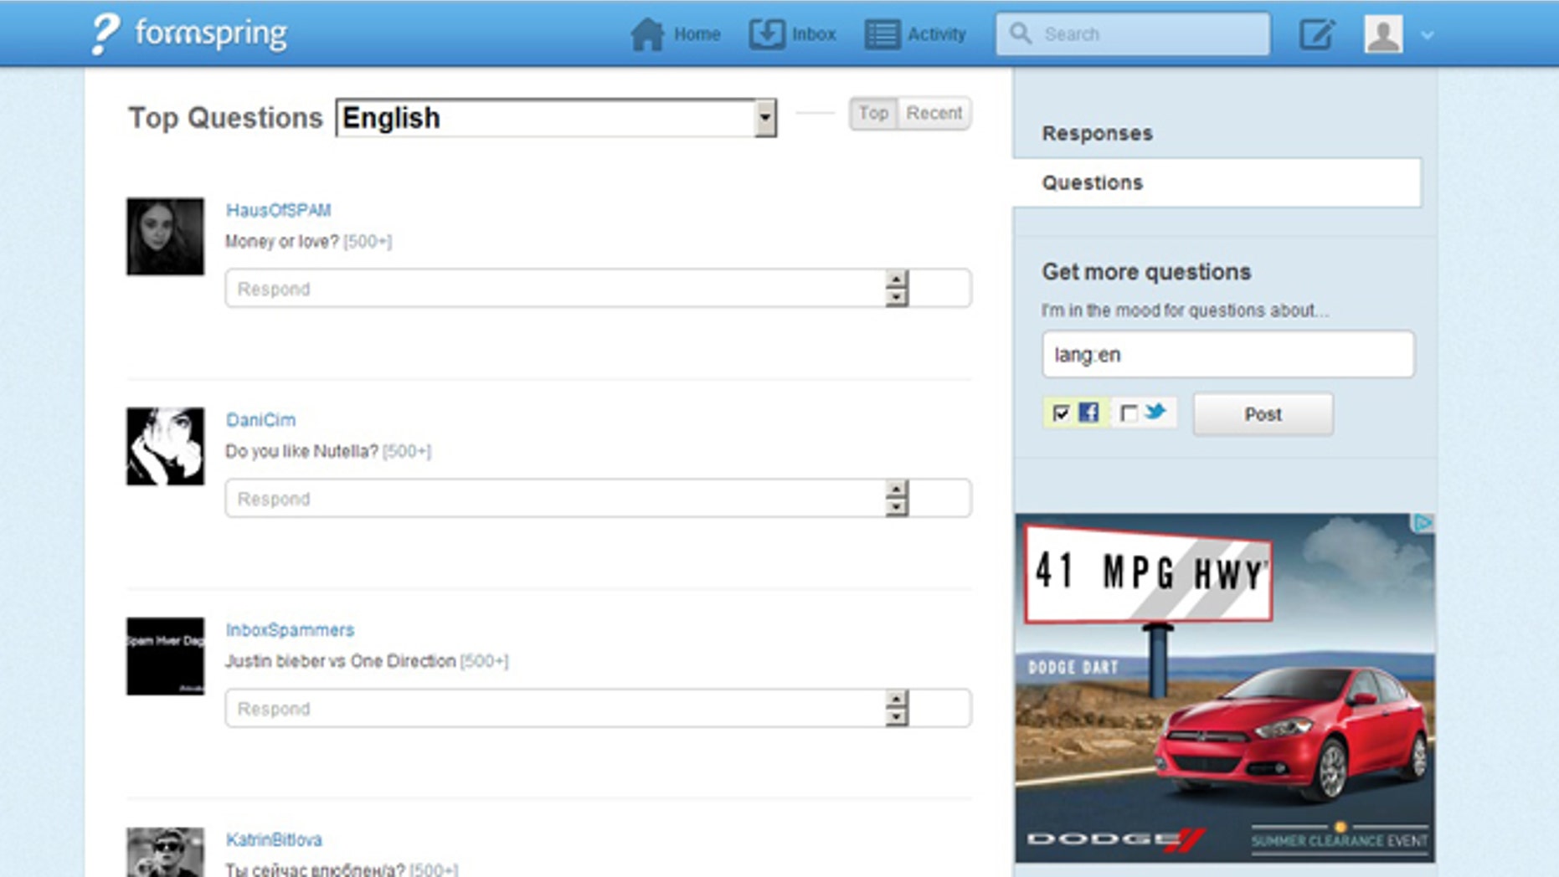This screenshot has height=877, width=1559.
Task: Click the Dodge Dart advertisement
Action: click(x=1225, y=688)
